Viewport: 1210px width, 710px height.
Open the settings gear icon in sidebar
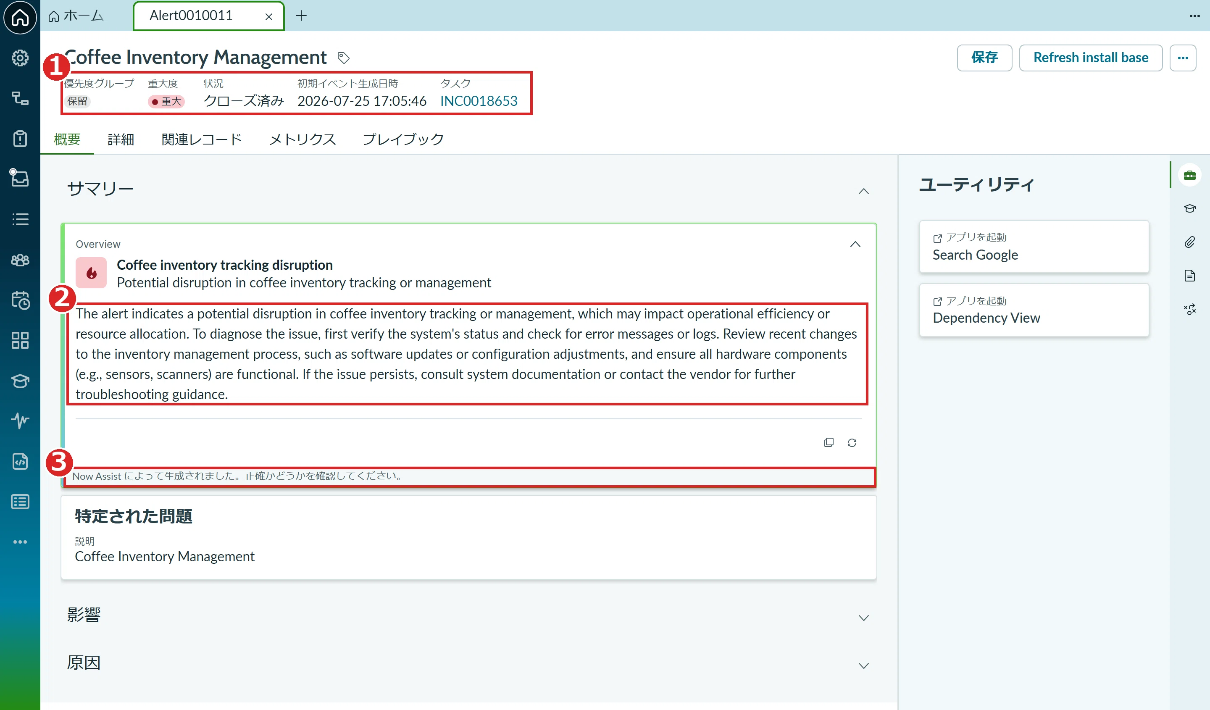[20, 58]
